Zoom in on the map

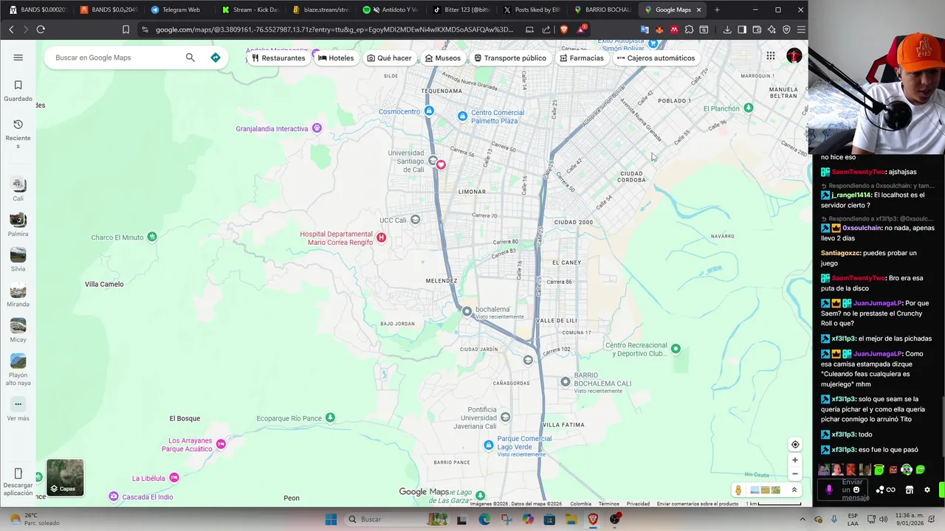795,460
